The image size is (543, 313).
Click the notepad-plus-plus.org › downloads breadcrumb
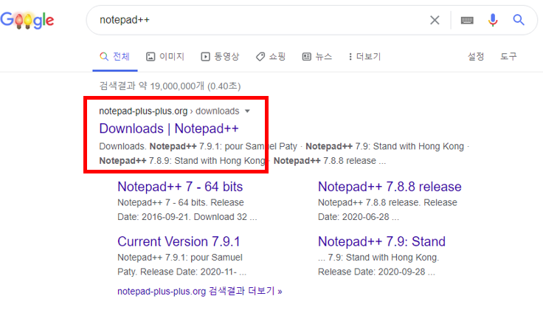169,111
